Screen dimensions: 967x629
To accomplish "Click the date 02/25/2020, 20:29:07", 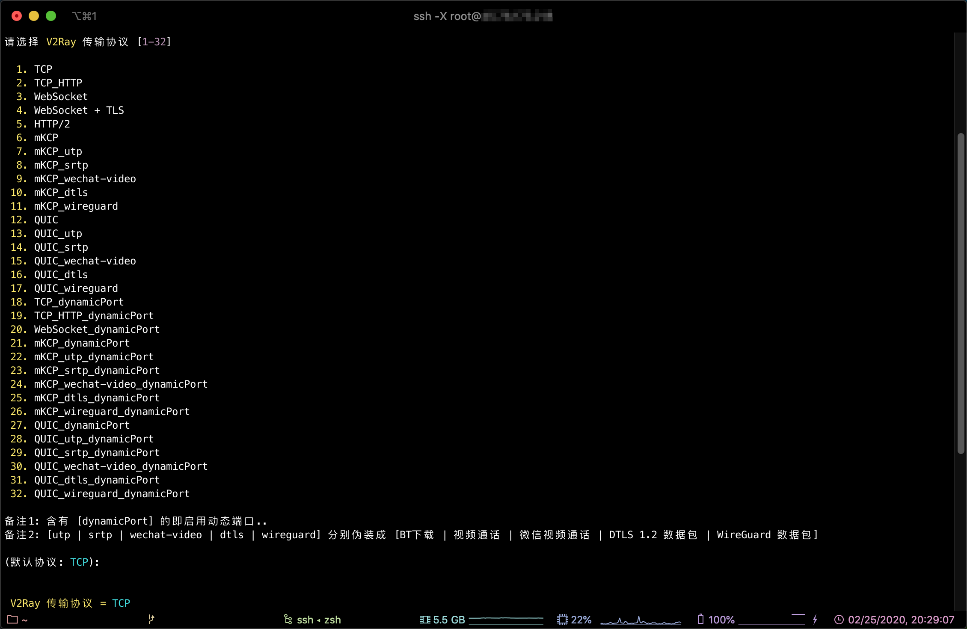I will pyautogui.click(x=901, y=620).
